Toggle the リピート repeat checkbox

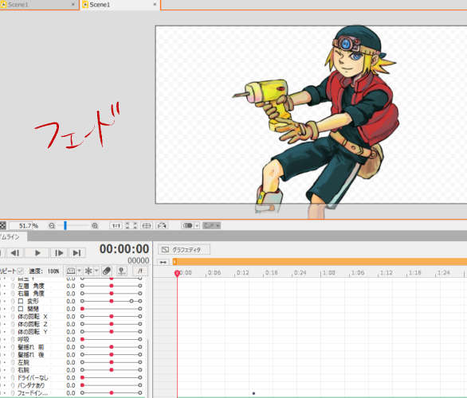[x=20, y=271]
